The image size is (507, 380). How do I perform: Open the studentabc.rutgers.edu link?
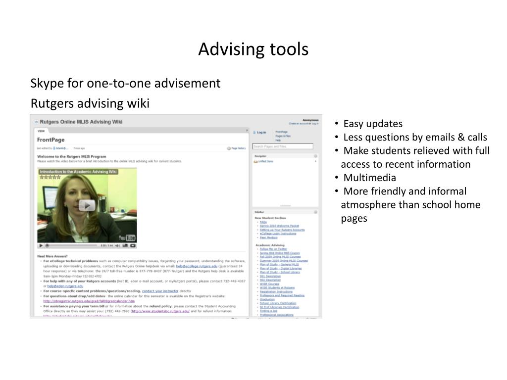click(x=160, y=311)
